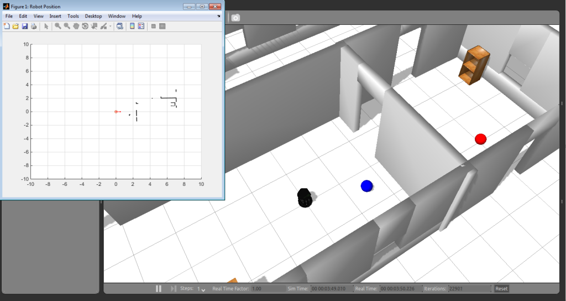Click the Iterations value field
Viewport: 566px width, 301px height.
tap(469, 289)
